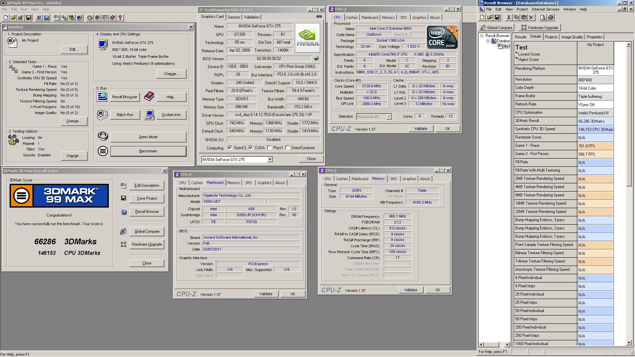635x357 pixels.
Task: Click question mark About icon in 3DMark toolbar
Action: 120,18
